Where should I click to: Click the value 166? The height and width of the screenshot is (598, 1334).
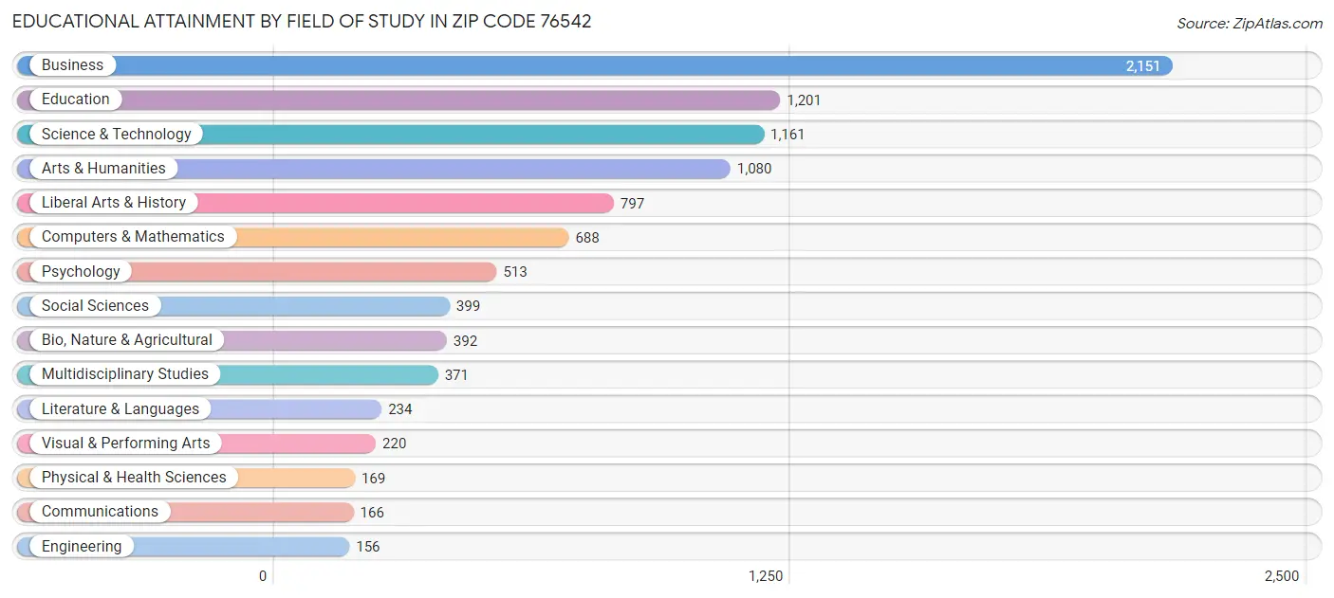[x=372, y=512]
